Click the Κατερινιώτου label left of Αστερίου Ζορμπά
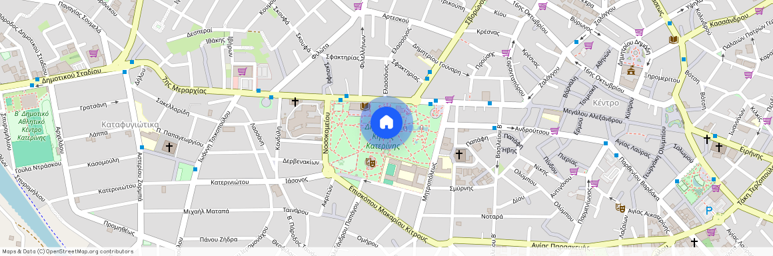773x256 pixels. (x=117, y=188)
